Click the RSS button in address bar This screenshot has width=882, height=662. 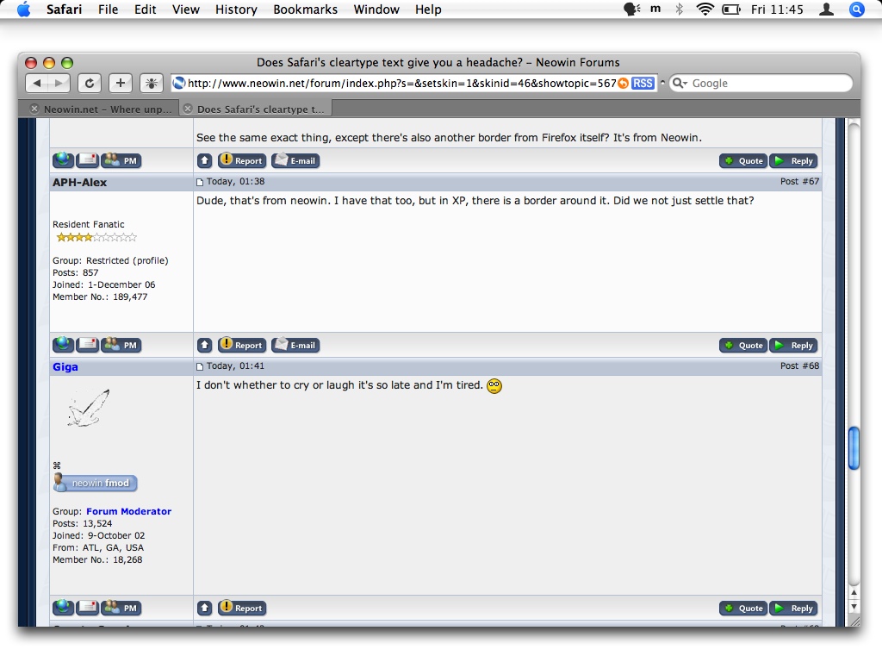(643, 84)
